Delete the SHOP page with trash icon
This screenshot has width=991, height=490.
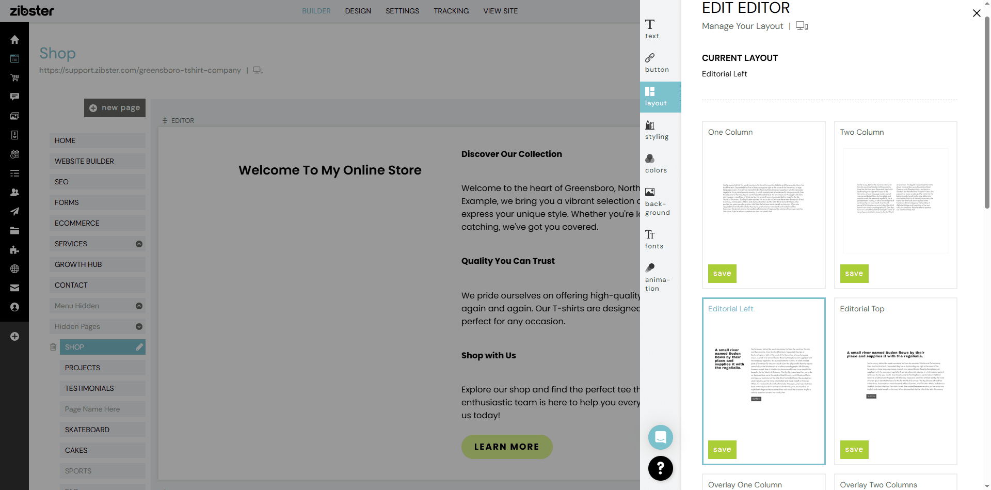[53, 347]
